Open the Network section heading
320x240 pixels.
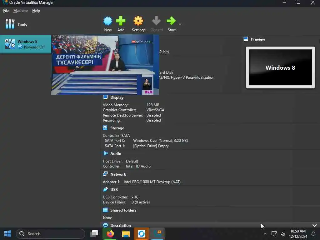118,174
